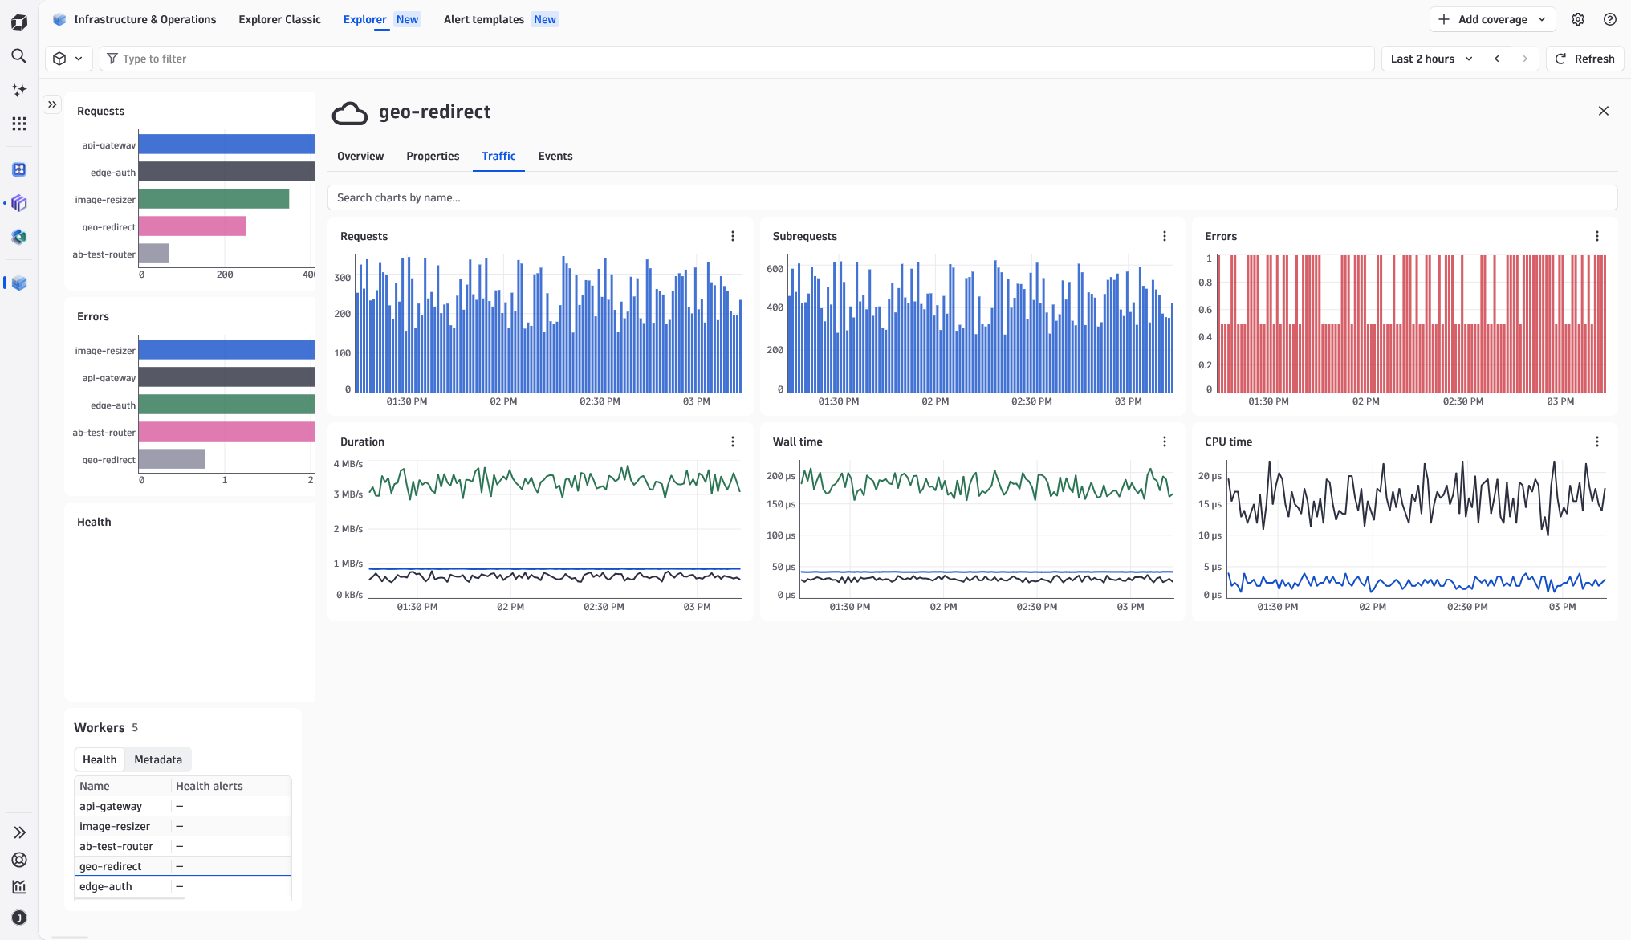Open the Requests chart options menu
1631x940 pixels.
point(733,236)
